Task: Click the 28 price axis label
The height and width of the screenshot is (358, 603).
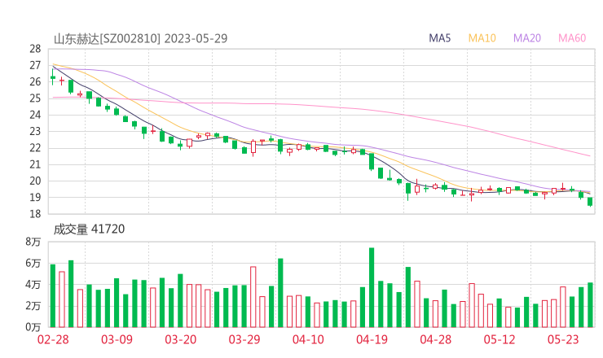Action: 35,49
